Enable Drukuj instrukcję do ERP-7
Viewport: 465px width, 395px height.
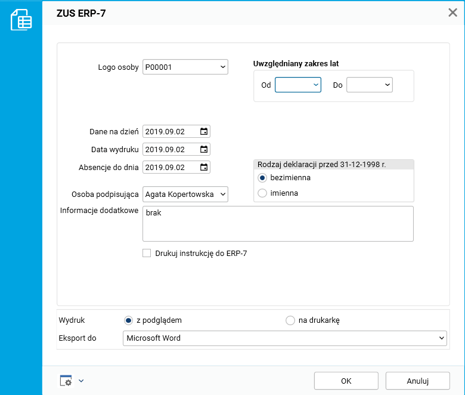pyautogui.click(x=147, y=253)
